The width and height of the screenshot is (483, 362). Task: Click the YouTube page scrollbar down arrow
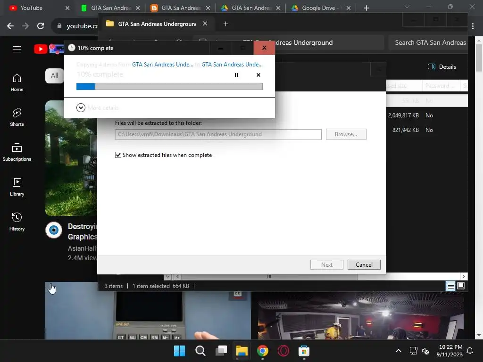[479, 335]
